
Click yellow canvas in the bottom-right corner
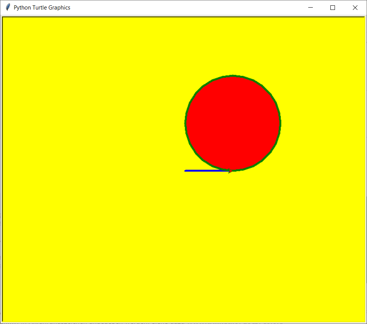[351, 309]
